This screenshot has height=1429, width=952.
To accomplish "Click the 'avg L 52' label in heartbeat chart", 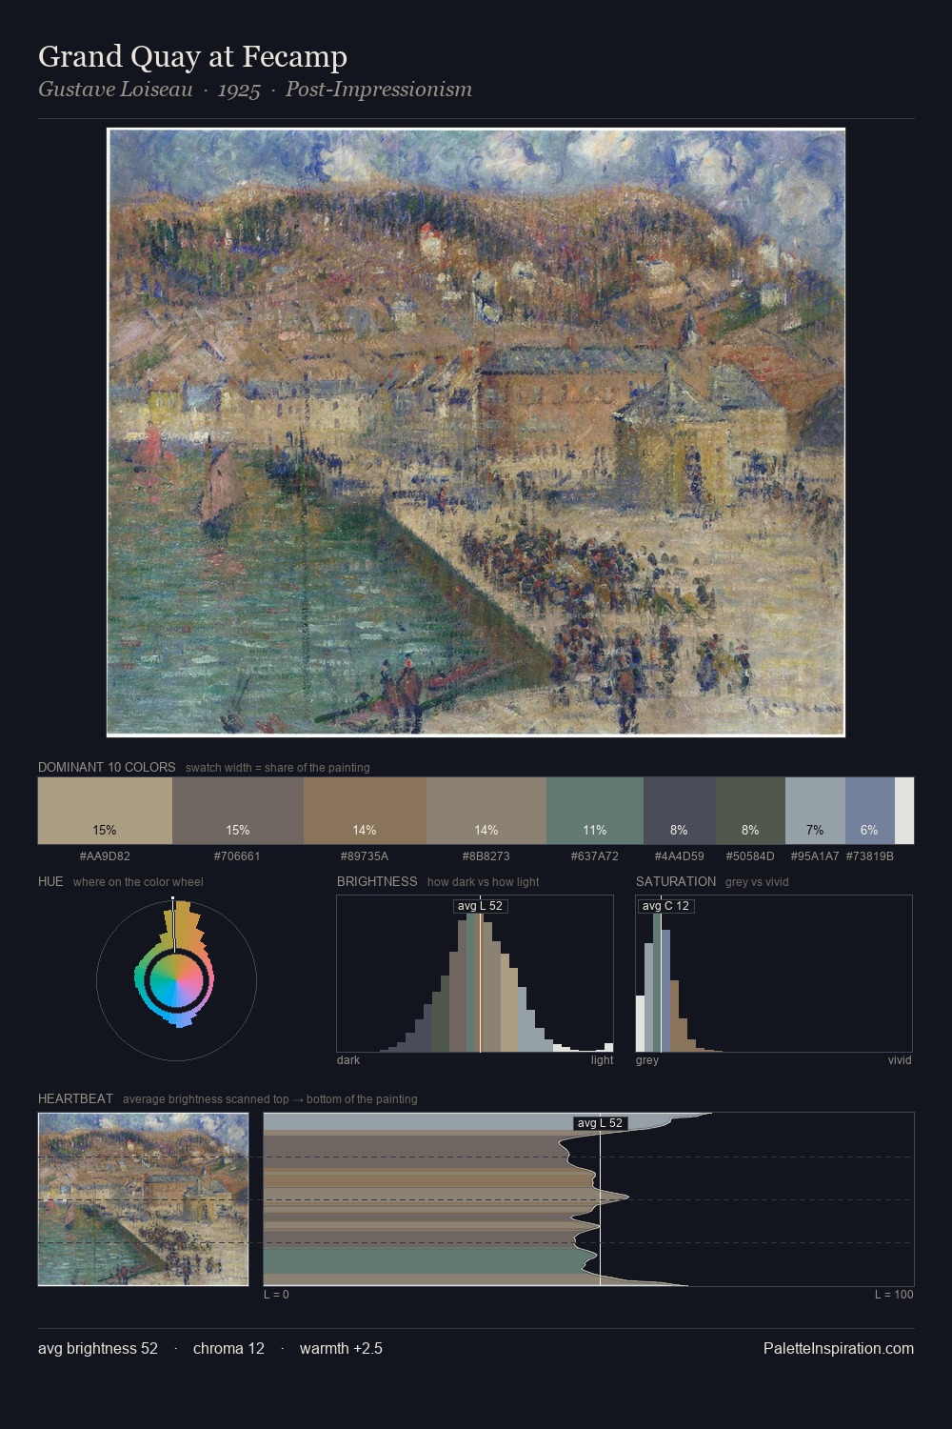I will pyautogui.click(x=600, y=1123).
